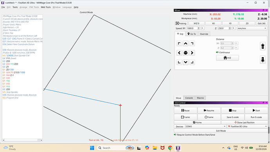Click the Devices button
The width and height of the screenshot is (270, 152).
[x=180, y=127]
